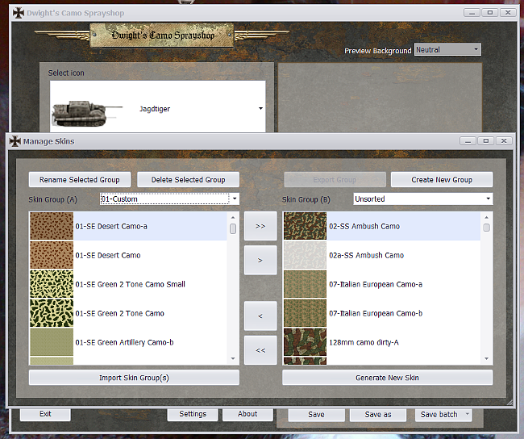Click the scroll down arrow of Skin Group A list

point(233,359)
